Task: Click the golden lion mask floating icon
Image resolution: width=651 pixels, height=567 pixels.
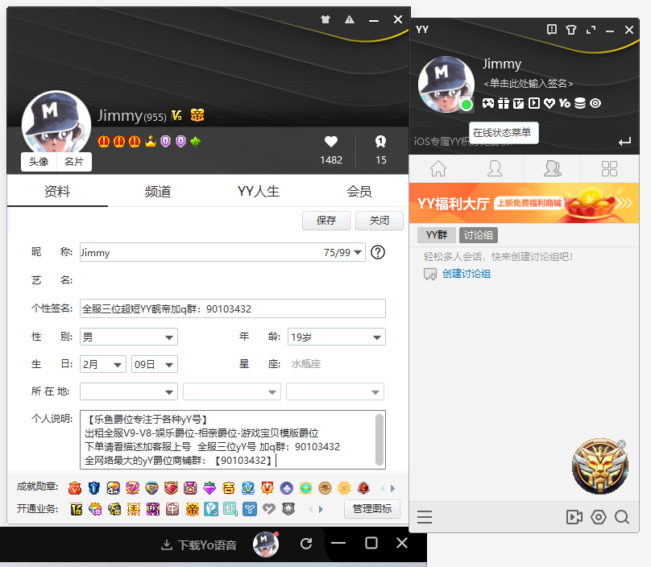Action: click(x=600, y=466)
